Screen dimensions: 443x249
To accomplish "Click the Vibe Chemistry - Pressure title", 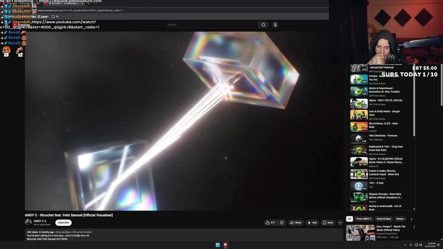I will [383, 136].
